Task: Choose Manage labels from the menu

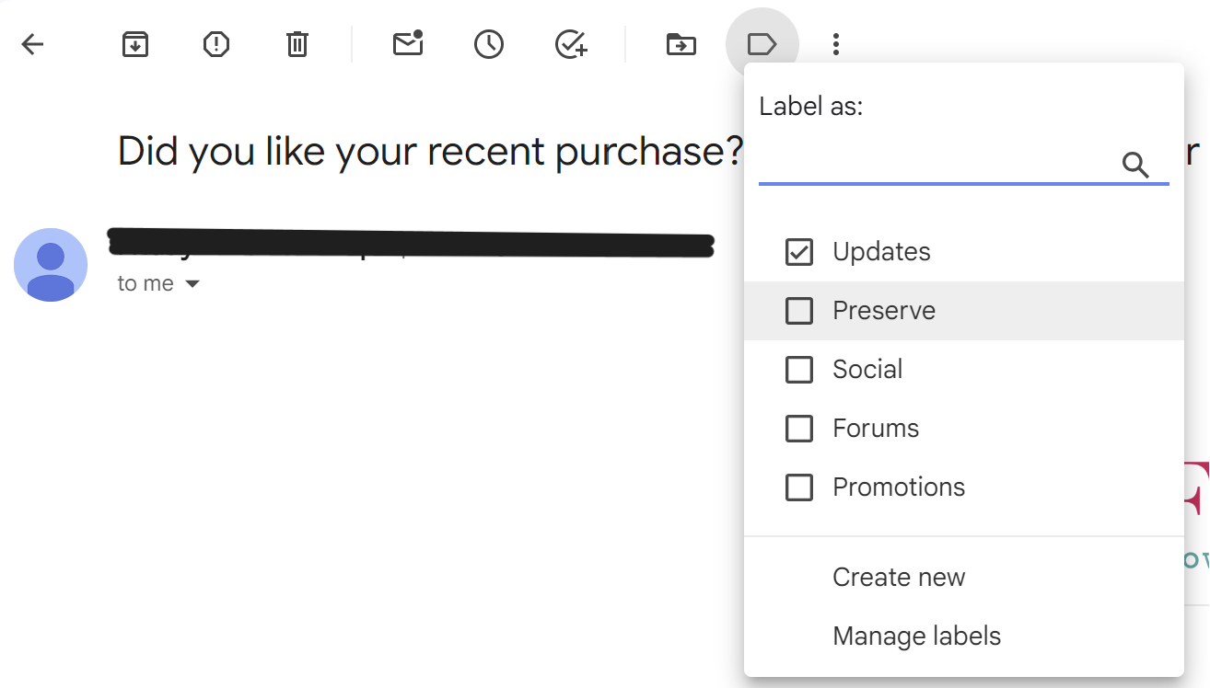Action: click(916, 636)
